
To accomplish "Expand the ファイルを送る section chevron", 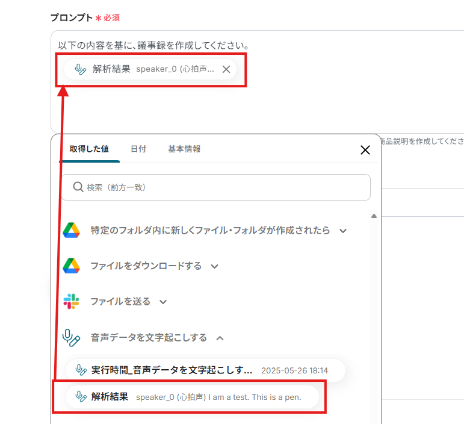I will click(162, 302).
